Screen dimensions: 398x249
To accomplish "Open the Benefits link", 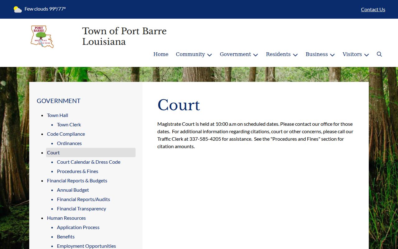I will click(66, 237).
